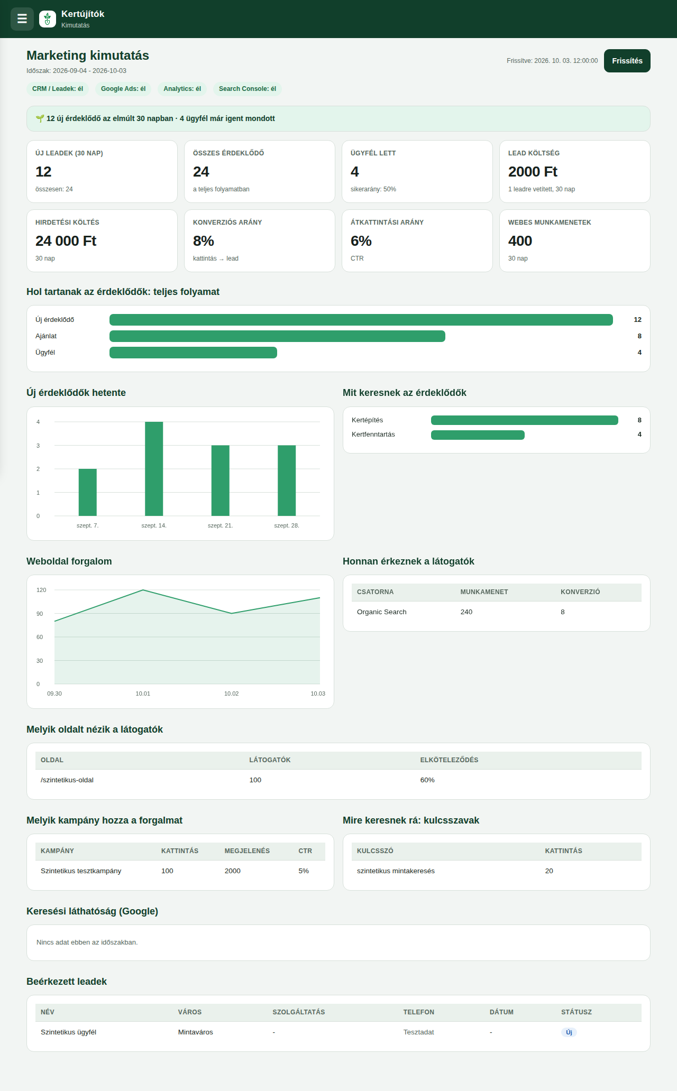Click the Organic Search channel row
Viewport: 677px width, 1091px height.
pyautogui.click(x=497, y=612)
